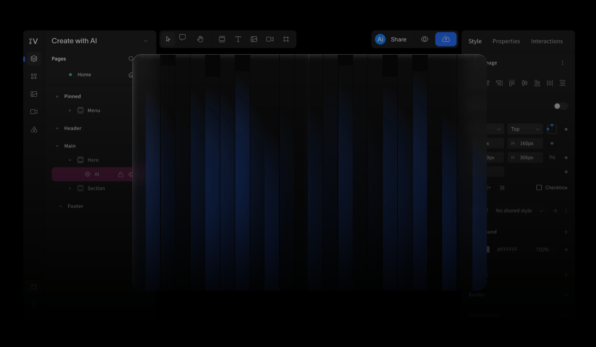Viewport: 596px width, 347px height.
Task: Open the layers panel sidebar icon
Action: coord(34,59)
